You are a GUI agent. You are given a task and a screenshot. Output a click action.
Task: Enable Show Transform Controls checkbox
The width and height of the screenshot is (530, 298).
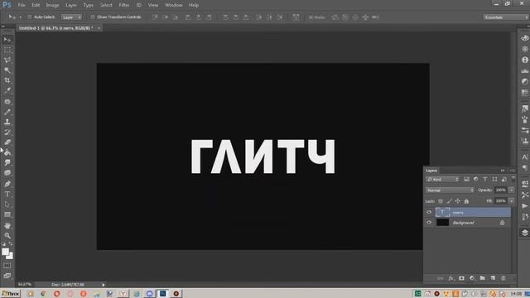point(92,17)
